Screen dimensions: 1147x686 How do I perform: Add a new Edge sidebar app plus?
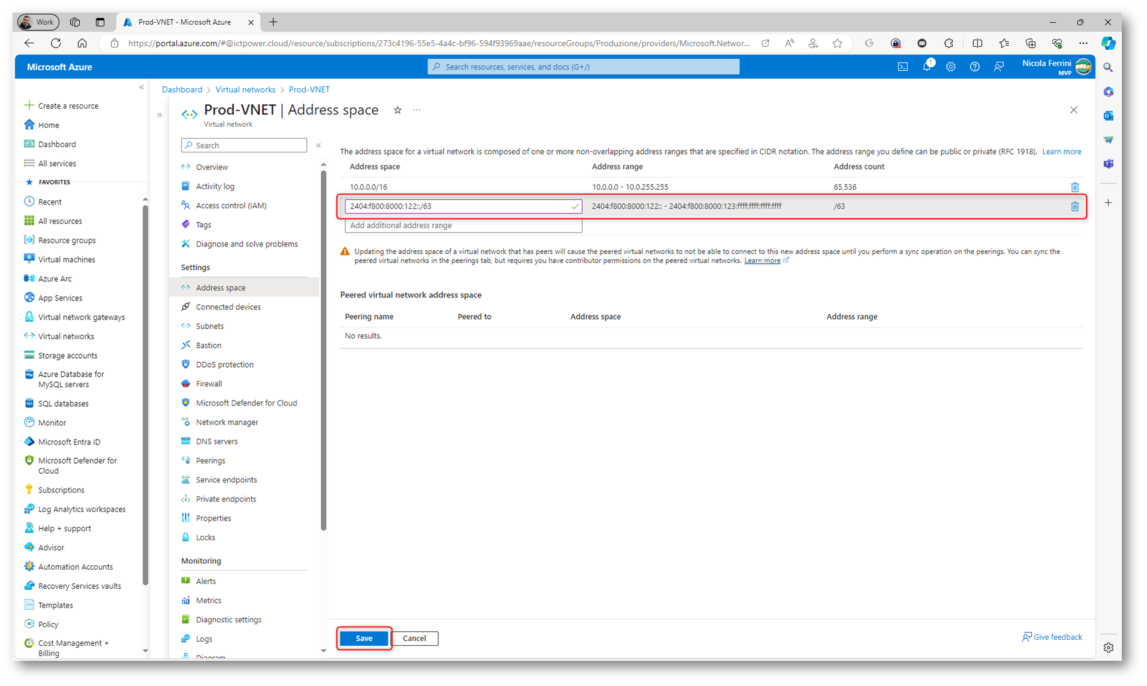click(x=1108, y=203)
